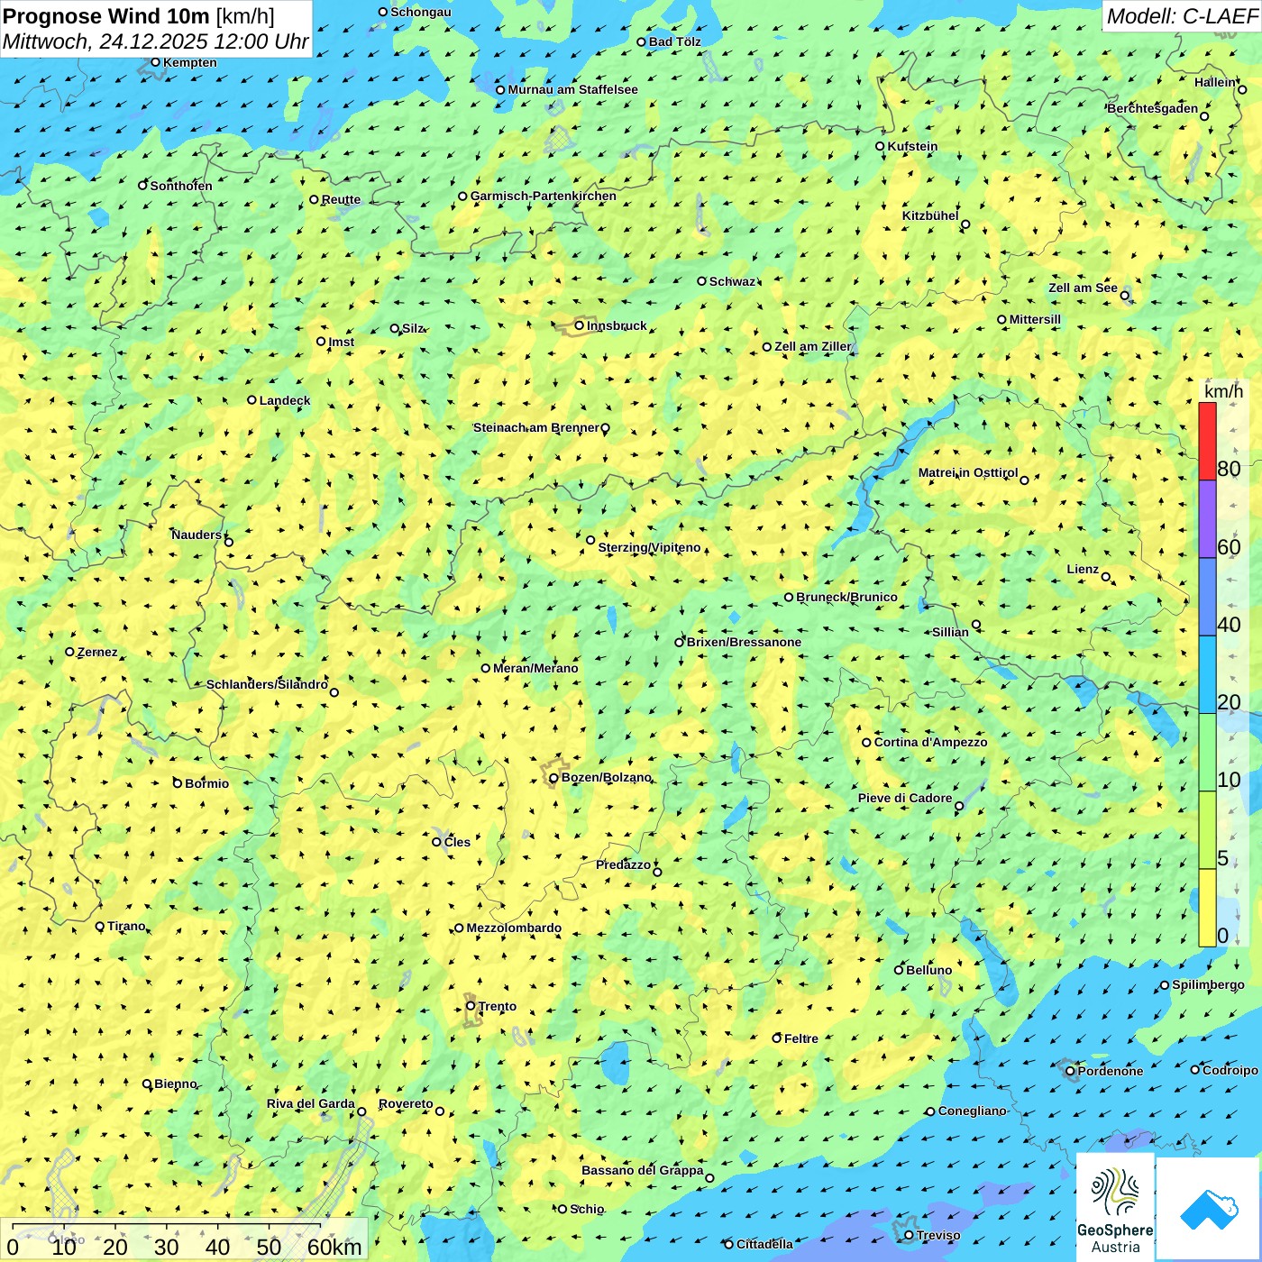Screen dimensions: 1262x1262
Task: Click the distance scale bar in km
Action: [185, 1240]
